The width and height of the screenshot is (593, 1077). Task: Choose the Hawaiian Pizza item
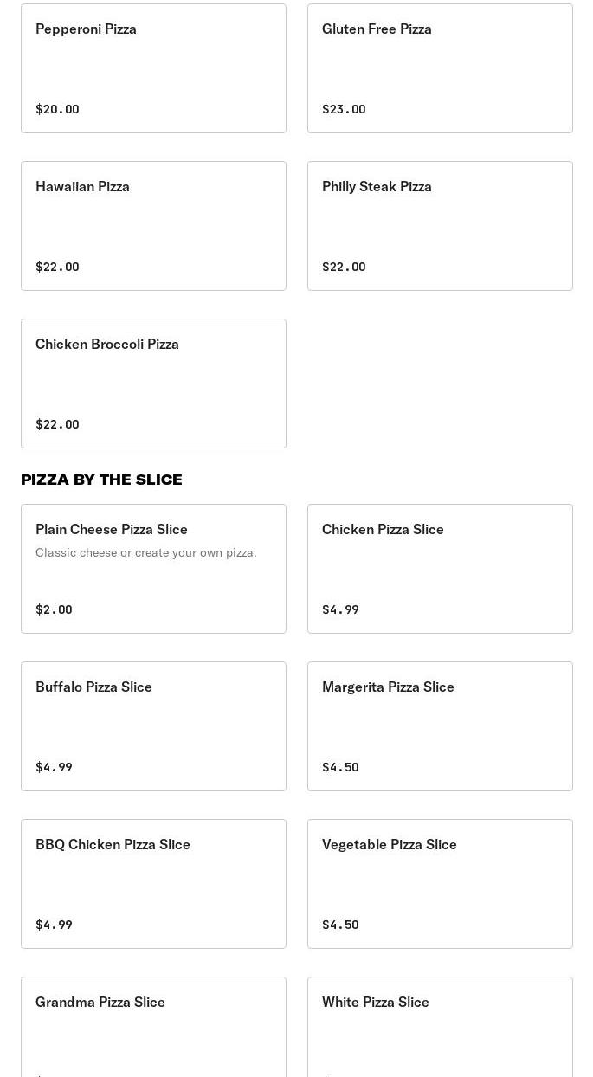153,226
